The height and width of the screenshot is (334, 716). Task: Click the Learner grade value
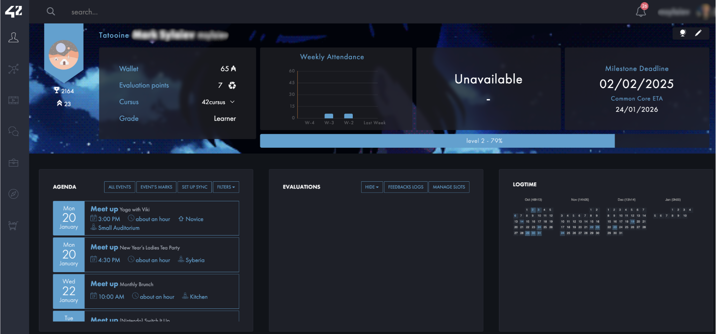pos(225,118)
